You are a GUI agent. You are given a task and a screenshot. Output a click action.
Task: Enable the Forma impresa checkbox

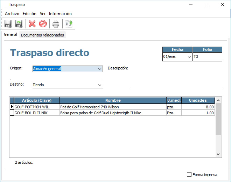(189, 175)
